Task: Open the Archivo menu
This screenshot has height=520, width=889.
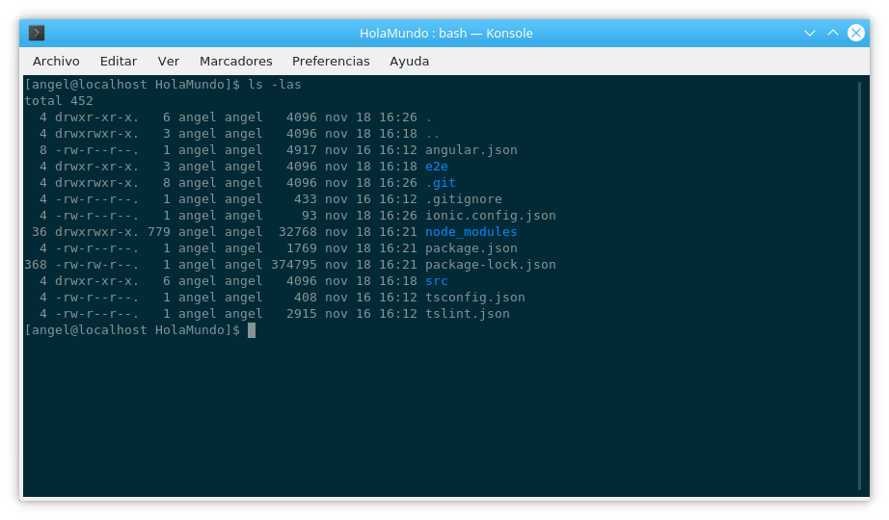Action: (x=56, y=62)
